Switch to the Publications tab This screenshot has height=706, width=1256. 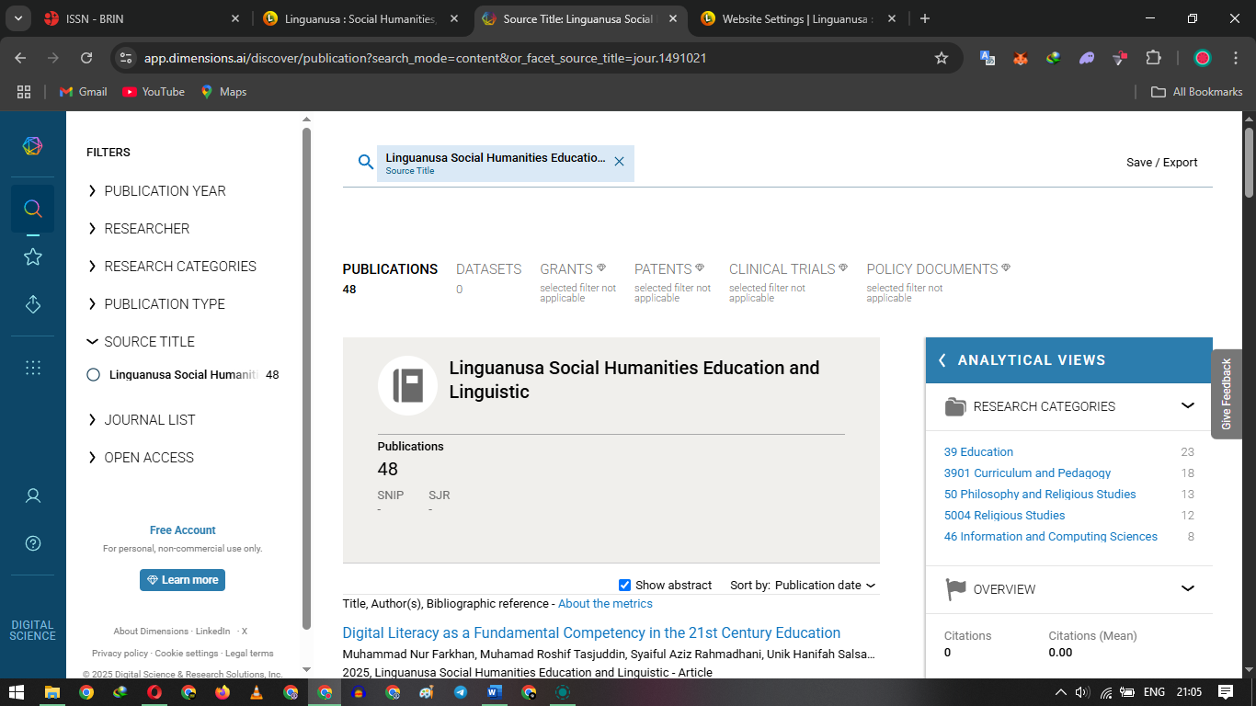point(390,278)
